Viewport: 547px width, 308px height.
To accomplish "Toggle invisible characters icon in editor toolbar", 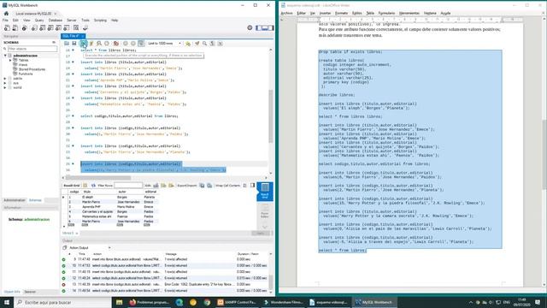I will (x=213, y=44).
